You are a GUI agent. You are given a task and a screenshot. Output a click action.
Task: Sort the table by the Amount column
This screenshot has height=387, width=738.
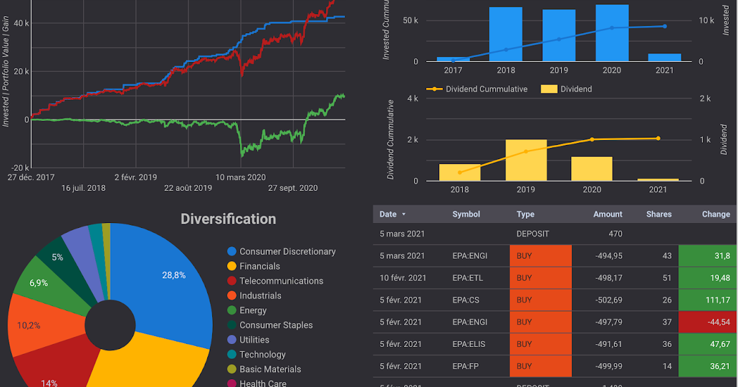click(608, 214)
